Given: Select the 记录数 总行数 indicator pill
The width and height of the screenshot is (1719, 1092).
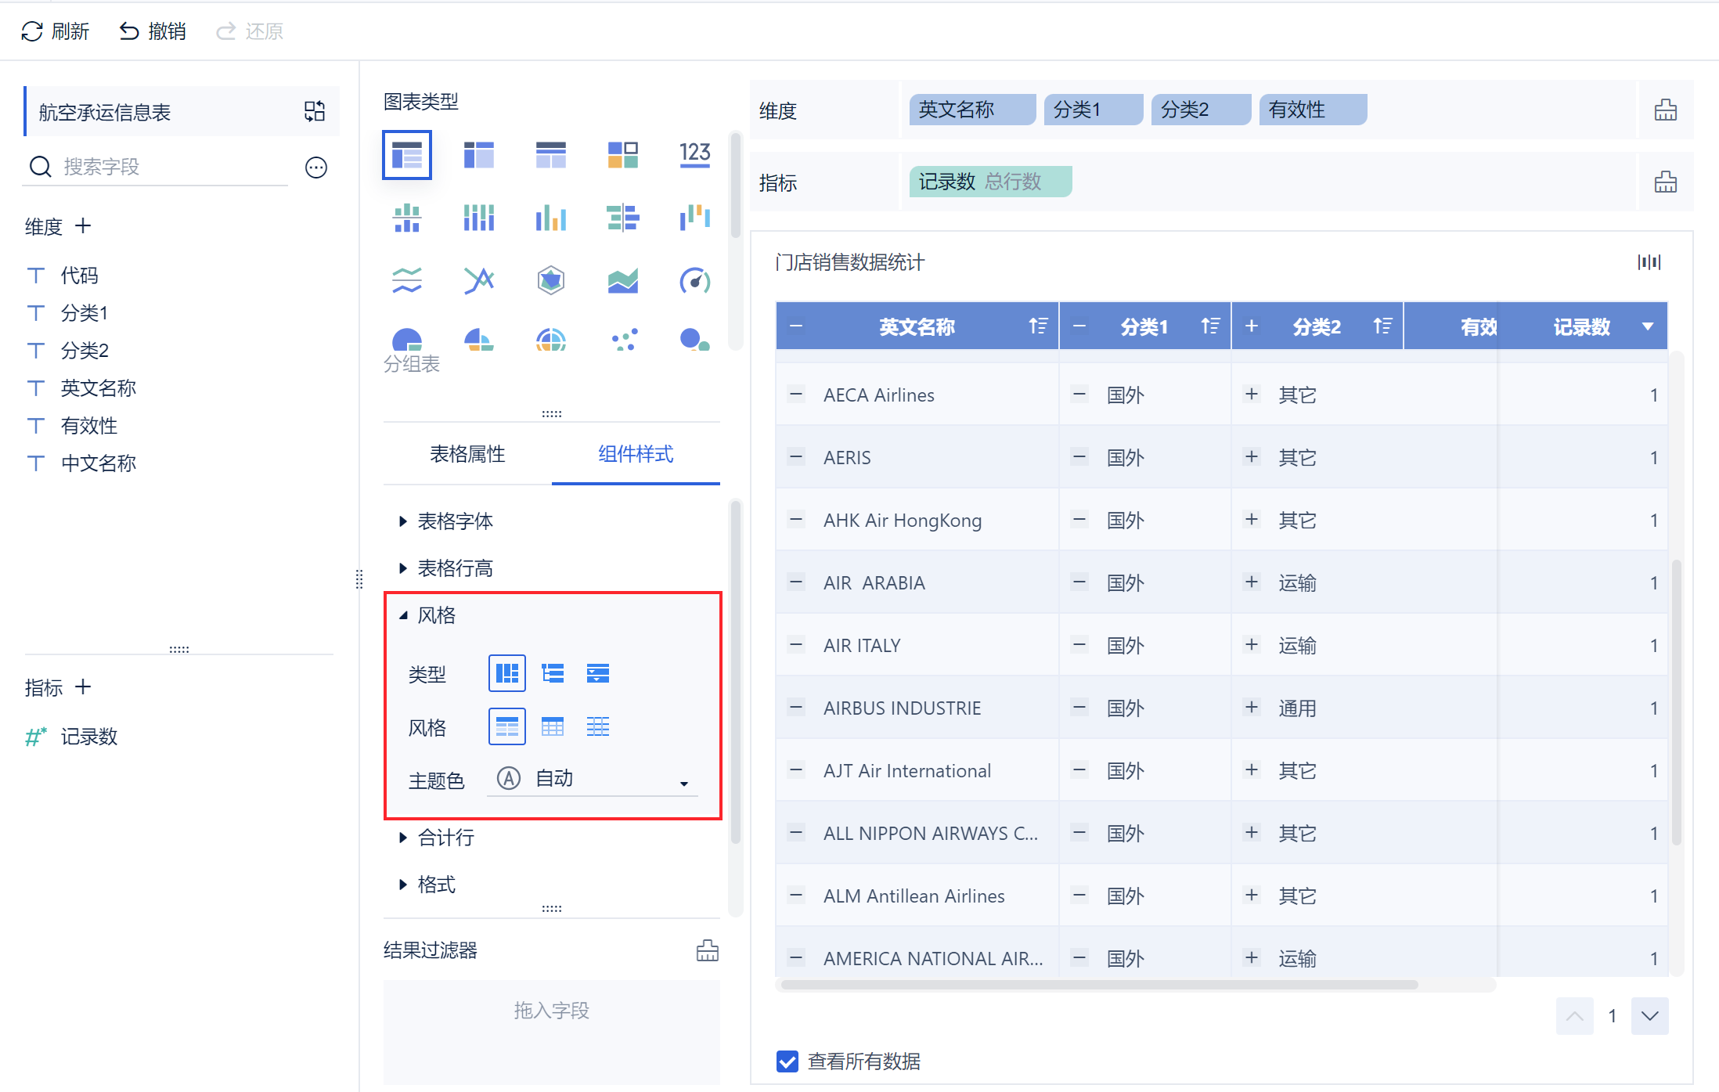Looking at the screenshot, I should (x=990, y=182).
